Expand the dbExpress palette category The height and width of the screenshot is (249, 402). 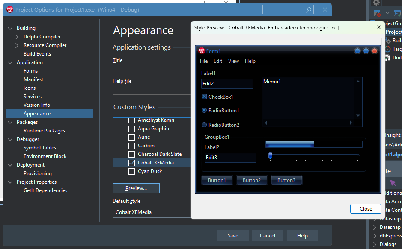point(375,236)
